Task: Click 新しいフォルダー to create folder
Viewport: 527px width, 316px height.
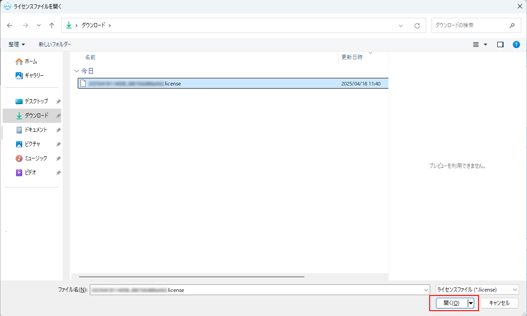Action: [x=55, y=45]
